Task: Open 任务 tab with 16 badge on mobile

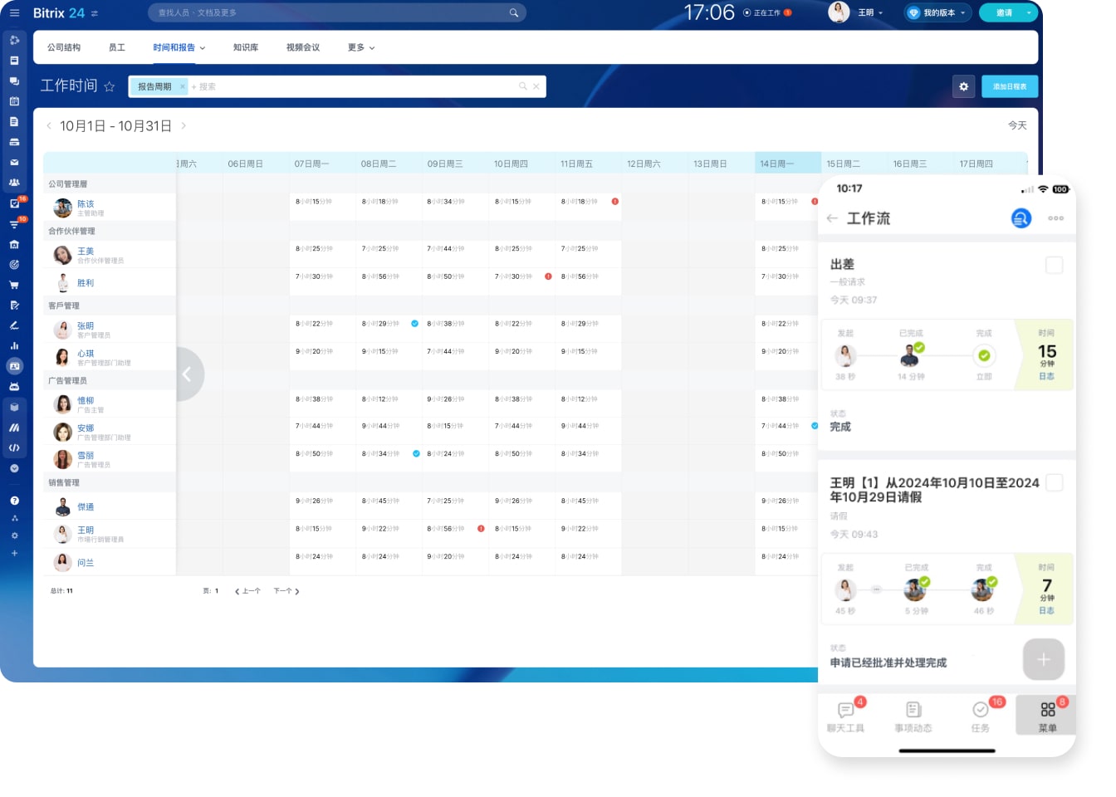Action: tap(979, 714)
